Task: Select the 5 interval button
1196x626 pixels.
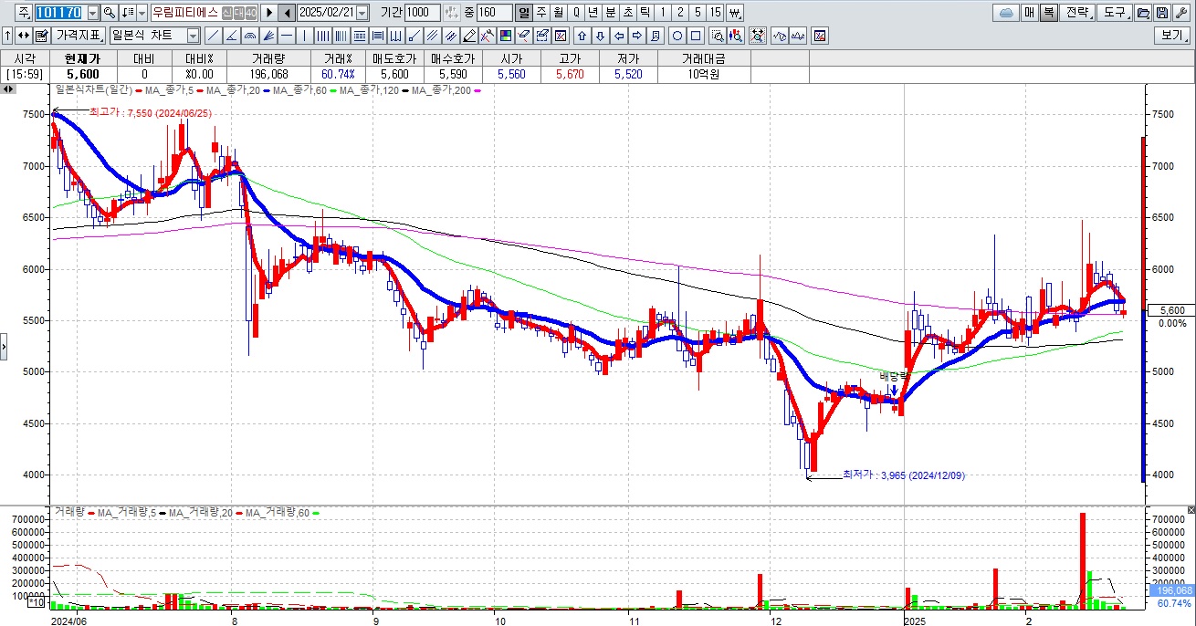Action: [x=698, y=13]
